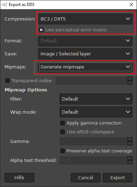The image size is (137, 187).
Task: Open the Compression dropdown showing BC3 / DXT5
Action: coord(85,19)
